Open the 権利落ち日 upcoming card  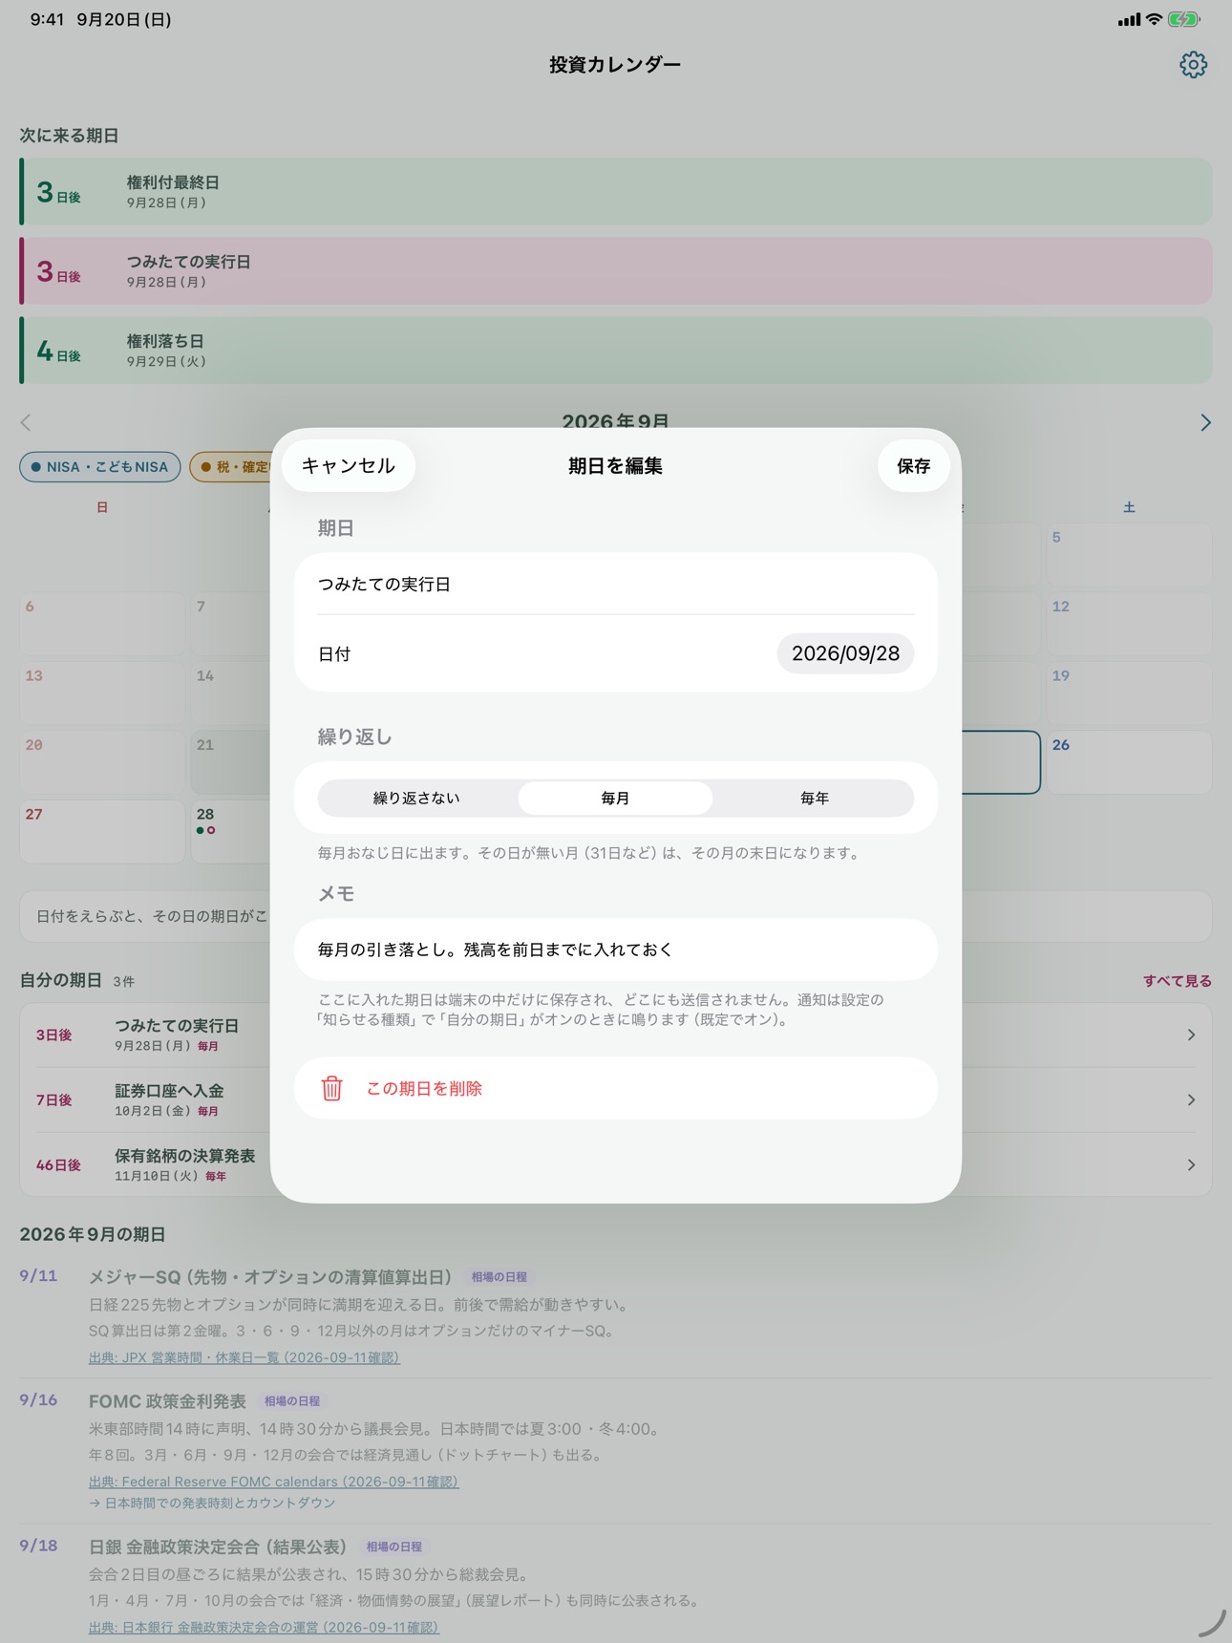click(x=616, y=350)
